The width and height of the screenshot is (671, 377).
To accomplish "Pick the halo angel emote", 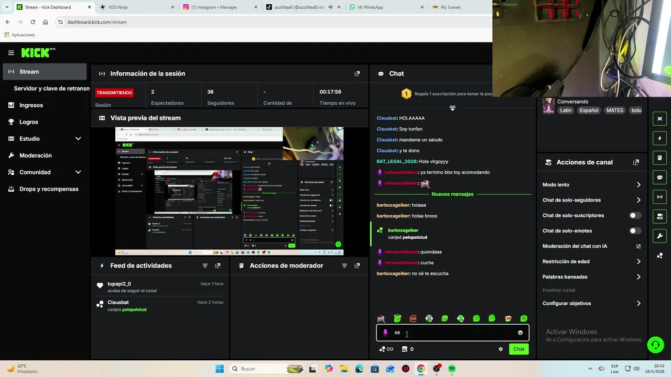I will pos(397,318).
